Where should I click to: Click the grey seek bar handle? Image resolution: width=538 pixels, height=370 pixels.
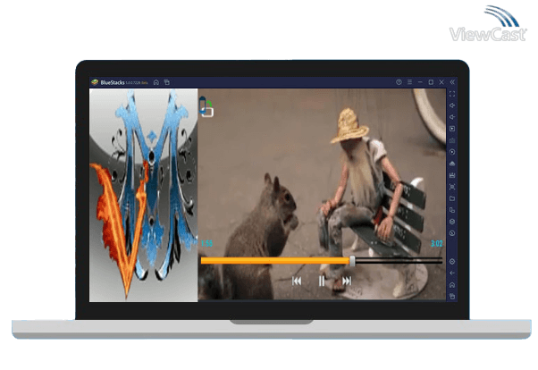click(x=352, y=261)
